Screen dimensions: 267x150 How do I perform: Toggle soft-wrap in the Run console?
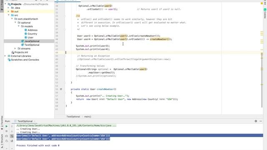pyautogui.click(x=12, y=136)
